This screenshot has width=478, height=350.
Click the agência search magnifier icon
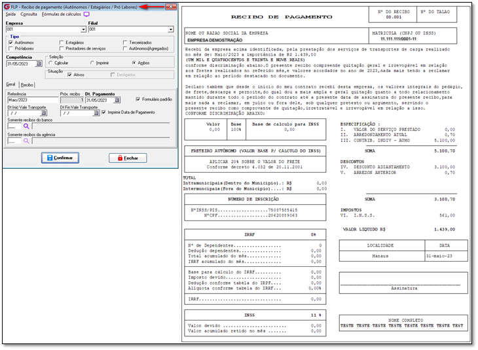click(26, 141)
